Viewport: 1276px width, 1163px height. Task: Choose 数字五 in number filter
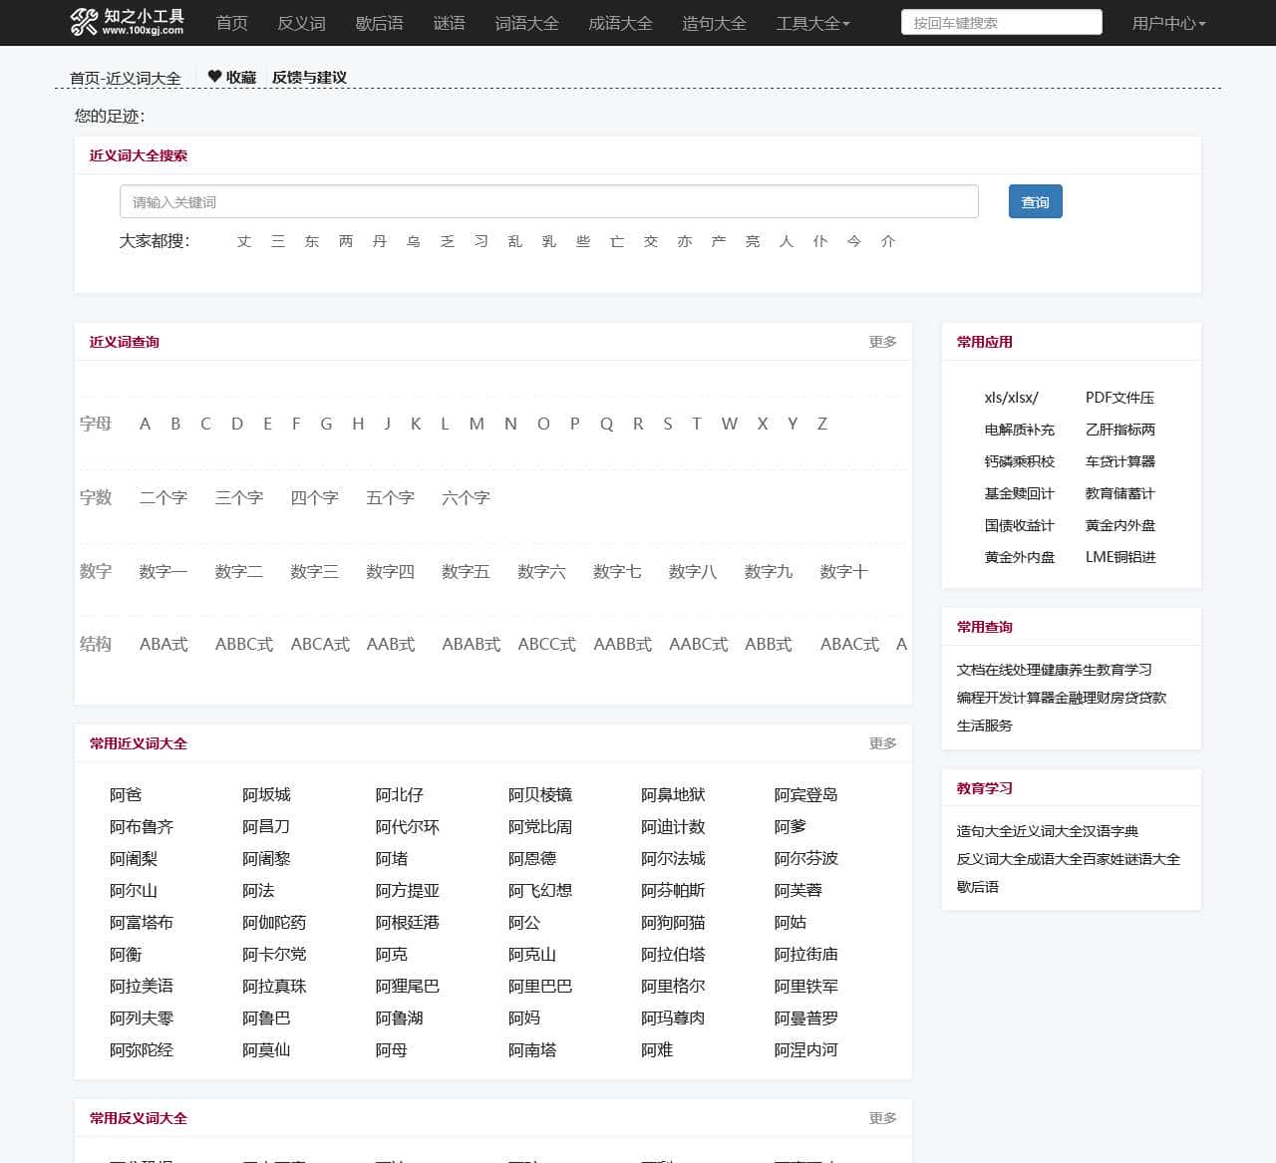tap(466, 571)
